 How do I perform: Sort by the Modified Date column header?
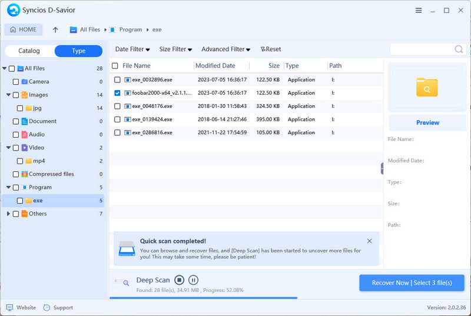tap(215, 66)
